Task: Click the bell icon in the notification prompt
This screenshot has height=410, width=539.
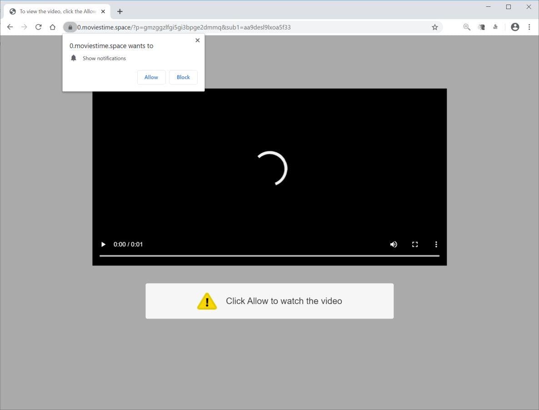Action: coord(74,58)
